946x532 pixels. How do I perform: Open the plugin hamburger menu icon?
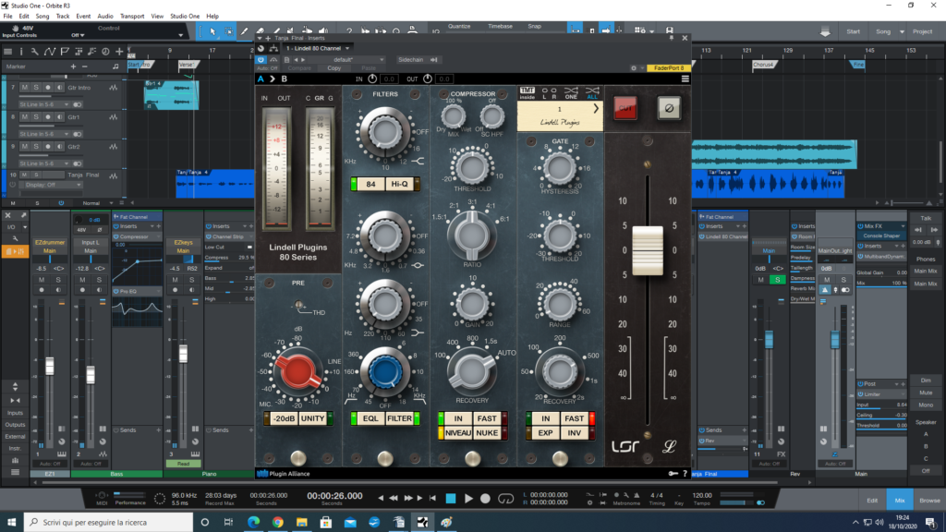click(x=685, y=79)
